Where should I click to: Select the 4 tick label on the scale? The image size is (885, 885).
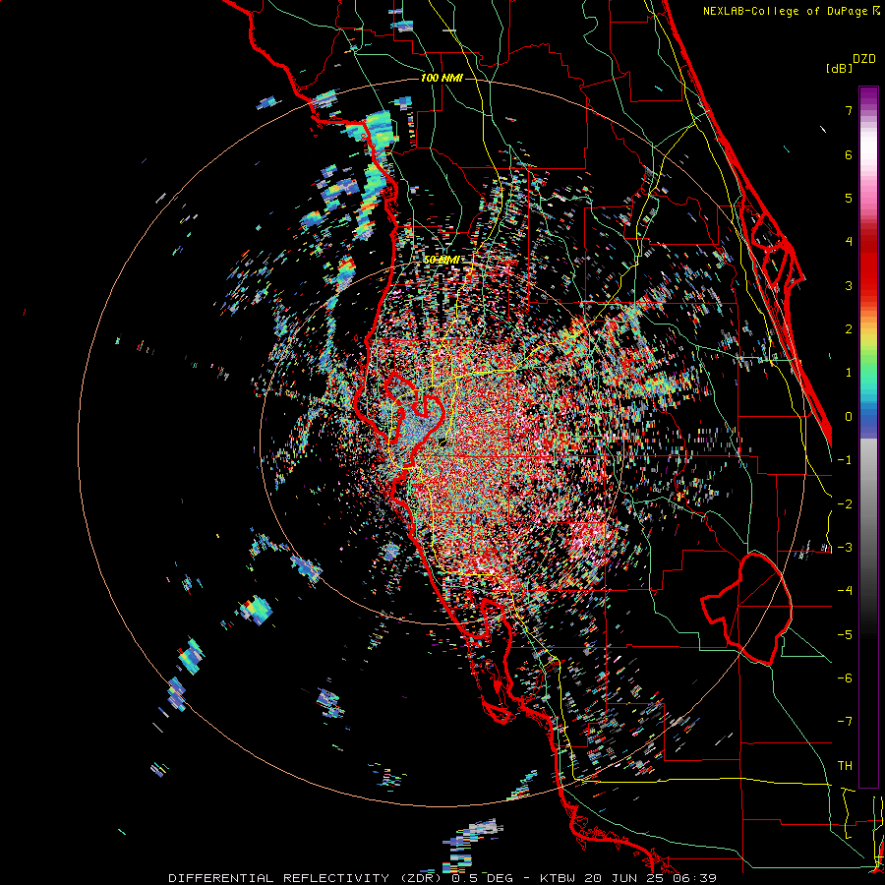849,242
